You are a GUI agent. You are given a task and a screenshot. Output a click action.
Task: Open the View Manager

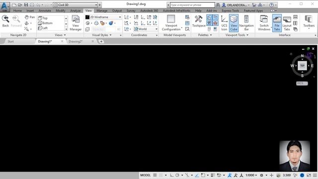76,23
